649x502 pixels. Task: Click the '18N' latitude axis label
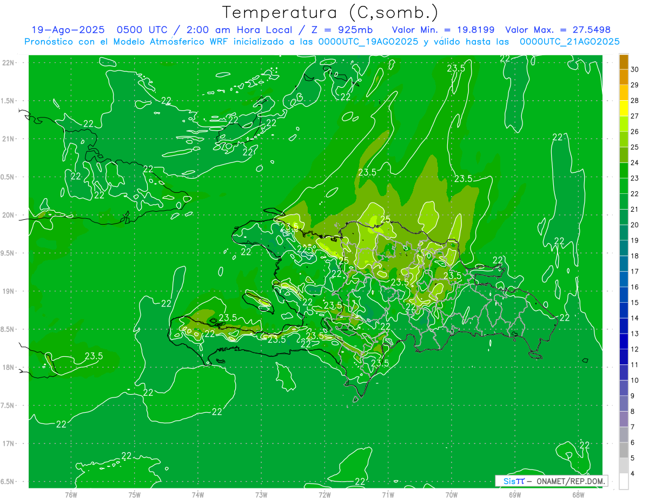coord(9,367)
